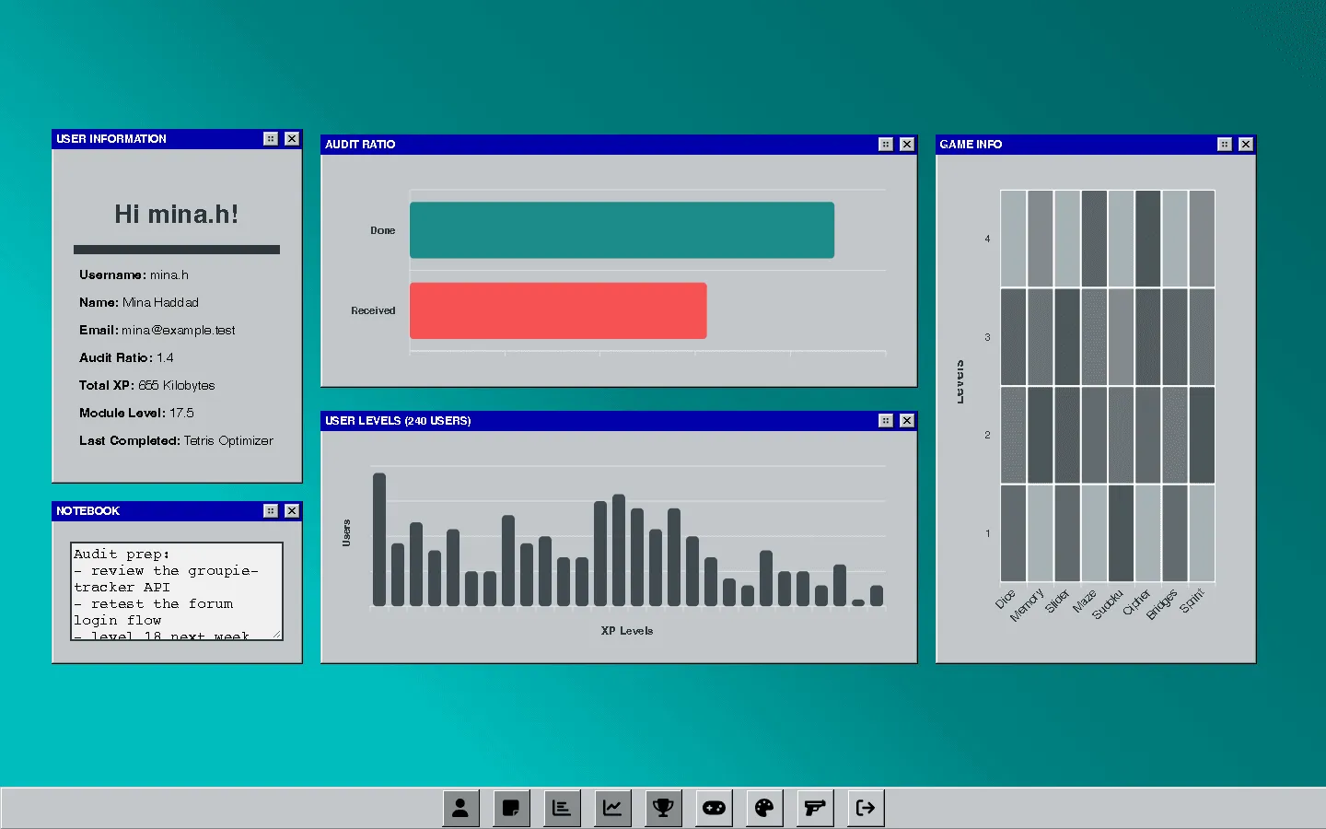1326x829 pixels.
Task: Open the user profile icon in taskbar
Action: pyautogui.click(x=460, y=808)
